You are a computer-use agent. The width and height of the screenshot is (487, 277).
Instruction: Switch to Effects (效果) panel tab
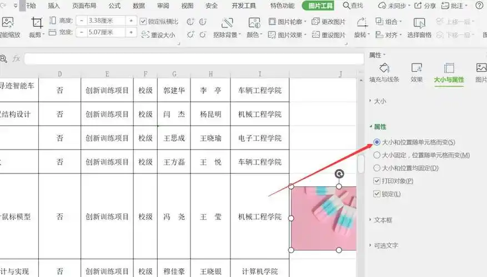pyautogui.click(x=416, y=73)
